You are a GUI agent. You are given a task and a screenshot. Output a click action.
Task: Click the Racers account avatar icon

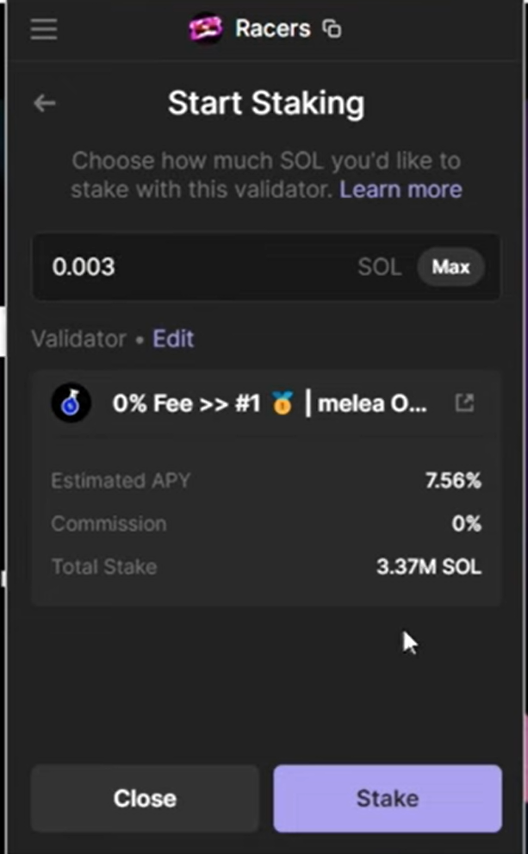click(x=207, y=29)
